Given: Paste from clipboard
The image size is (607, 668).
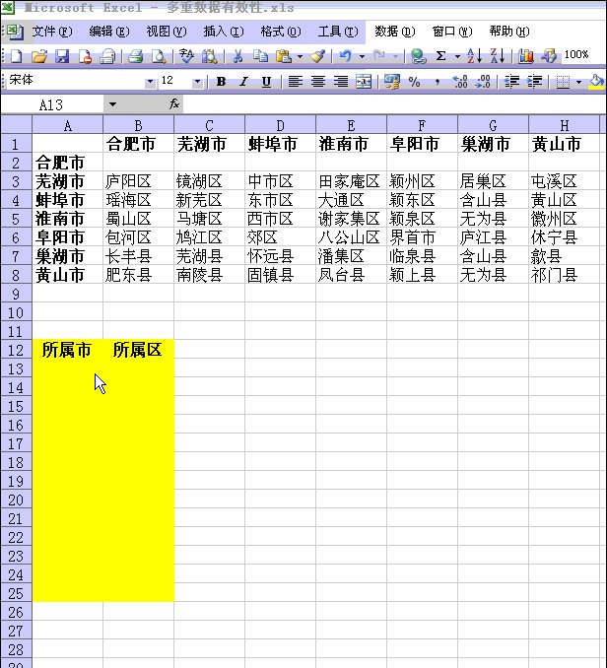Looking at the screenshot, I should pyautogui.click(x=283, y=56).
